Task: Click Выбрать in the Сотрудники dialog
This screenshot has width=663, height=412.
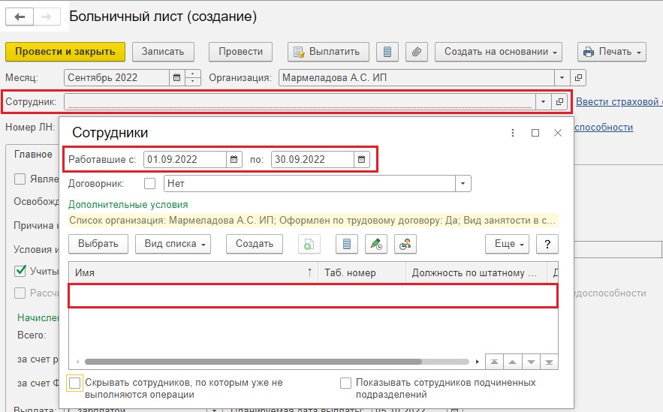Action: click(98, 244)
